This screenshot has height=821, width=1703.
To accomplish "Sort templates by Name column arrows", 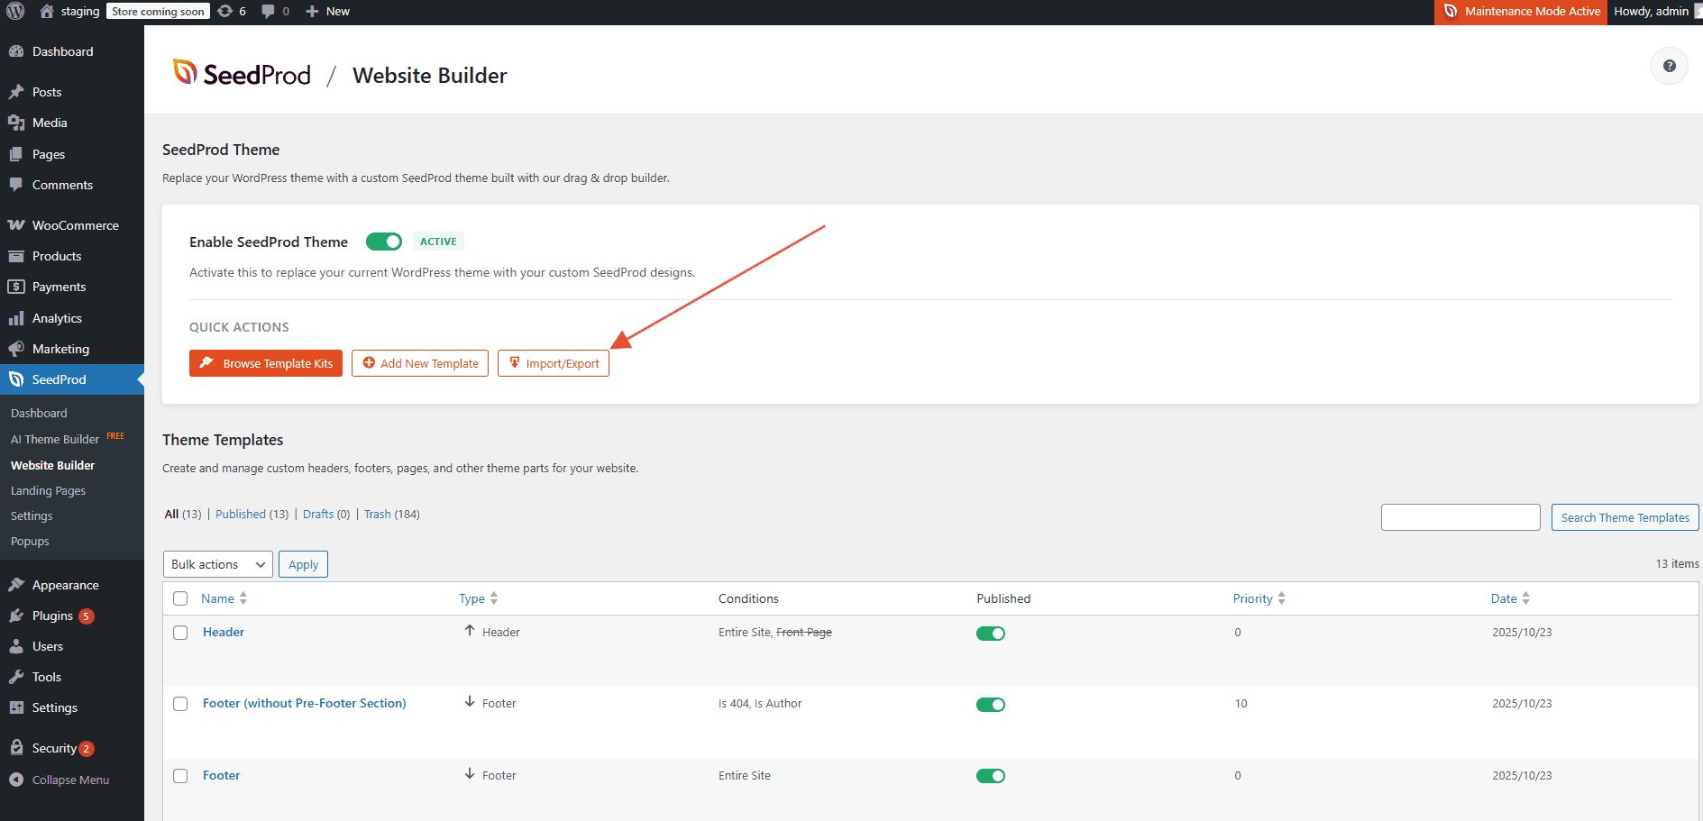I will pyautogui.click(x=243, y=598).
